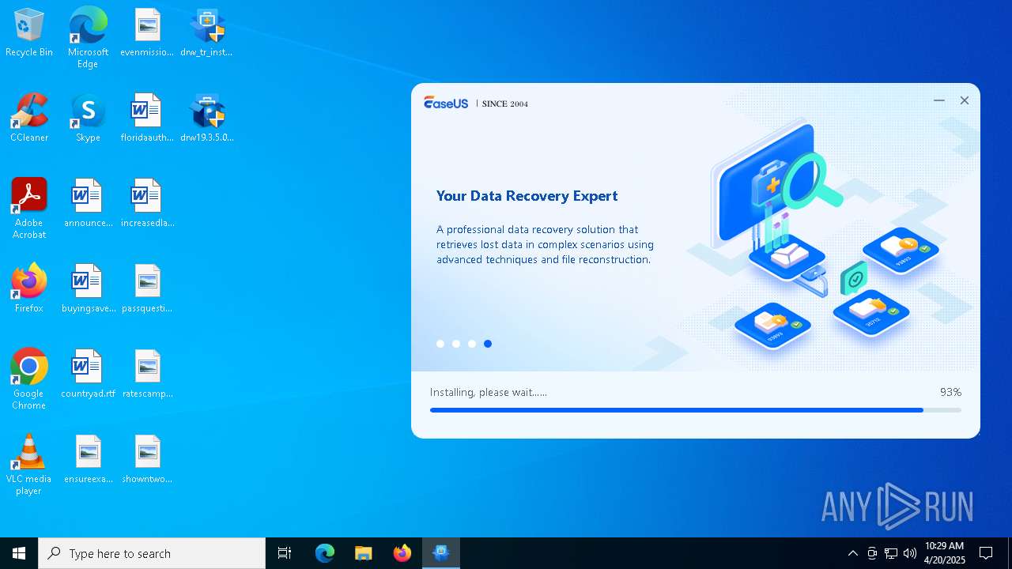1012x569 pixels.
Task: Click the 'SINCE 2004' tagline text
Action: point(505,104)
